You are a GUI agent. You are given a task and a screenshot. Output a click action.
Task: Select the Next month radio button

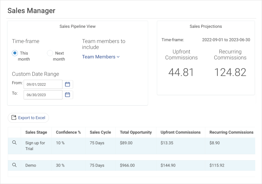(50, 53)
